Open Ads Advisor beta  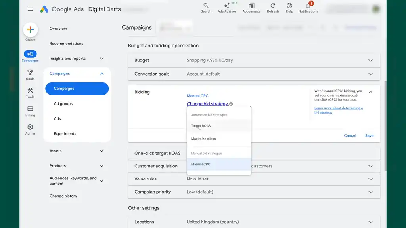pyautogui.click(x=227, y=8)
